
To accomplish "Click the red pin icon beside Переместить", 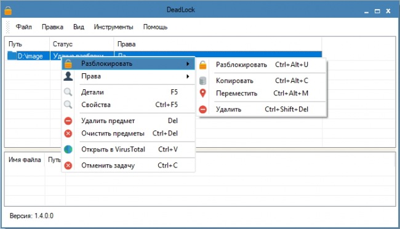I will click(x=203, y=93).
